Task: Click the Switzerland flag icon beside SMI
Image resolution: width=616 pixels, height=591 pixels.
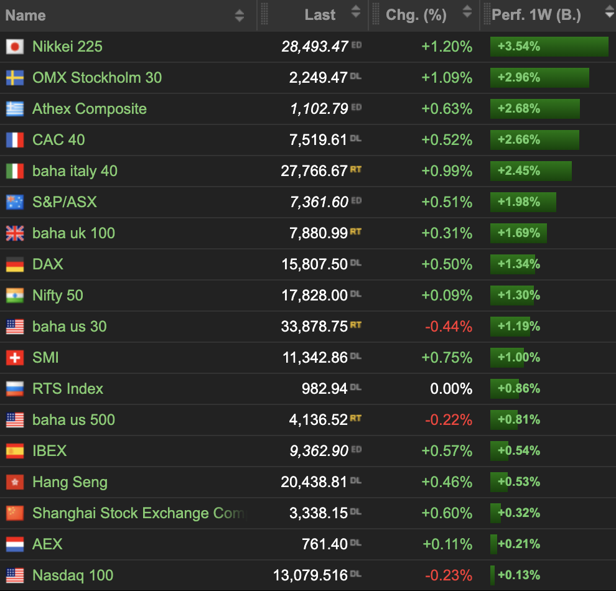Action: [x=15, y=358]
